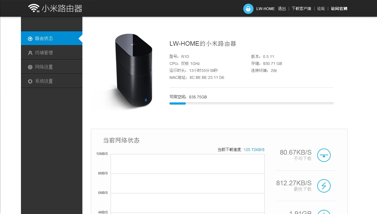Screen dimensions: 377x214
Task: Click the 平均下载 average speed icon
Action: coord(324,155)
